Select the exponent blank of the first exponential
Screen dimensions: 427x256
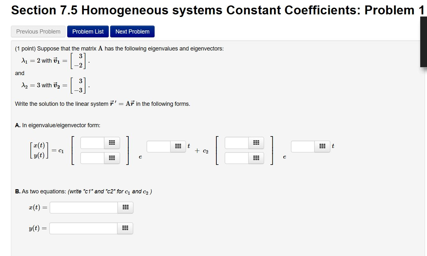[x=159, y=146]
